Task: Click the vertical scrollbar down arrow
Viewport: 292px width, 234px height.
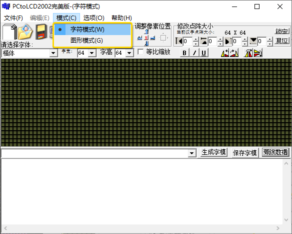Action: pos(286,220)
